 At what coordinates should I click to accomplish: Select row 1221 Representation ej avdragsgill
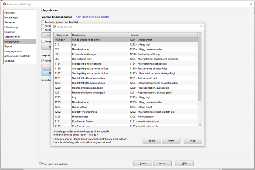(126, 93)
